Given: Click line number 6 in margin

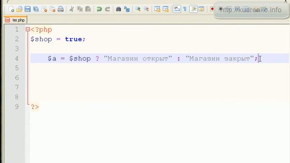Looking at the screenshot, I should coord(17,77).
